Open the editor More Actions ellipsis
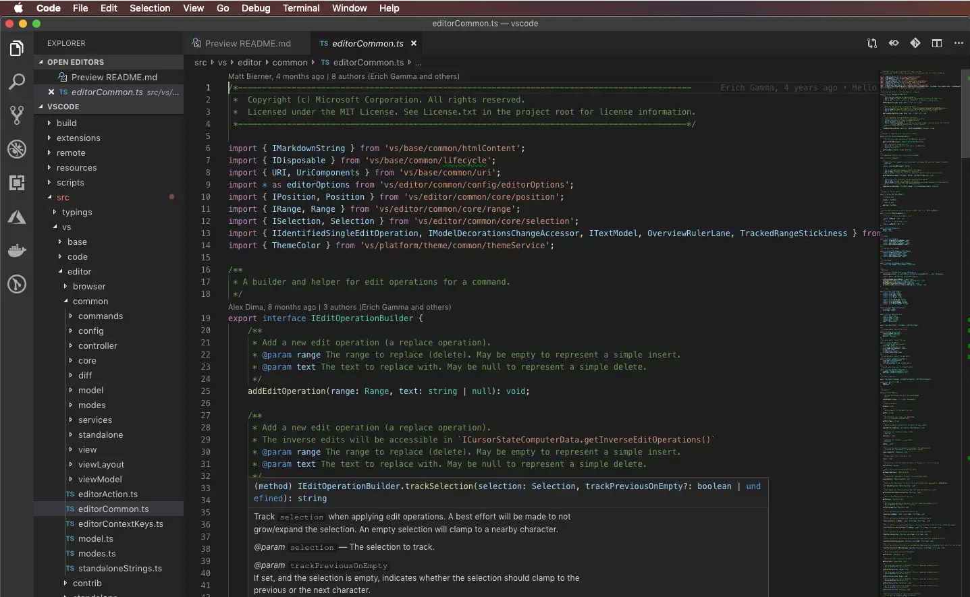 [x=959, y=43]
